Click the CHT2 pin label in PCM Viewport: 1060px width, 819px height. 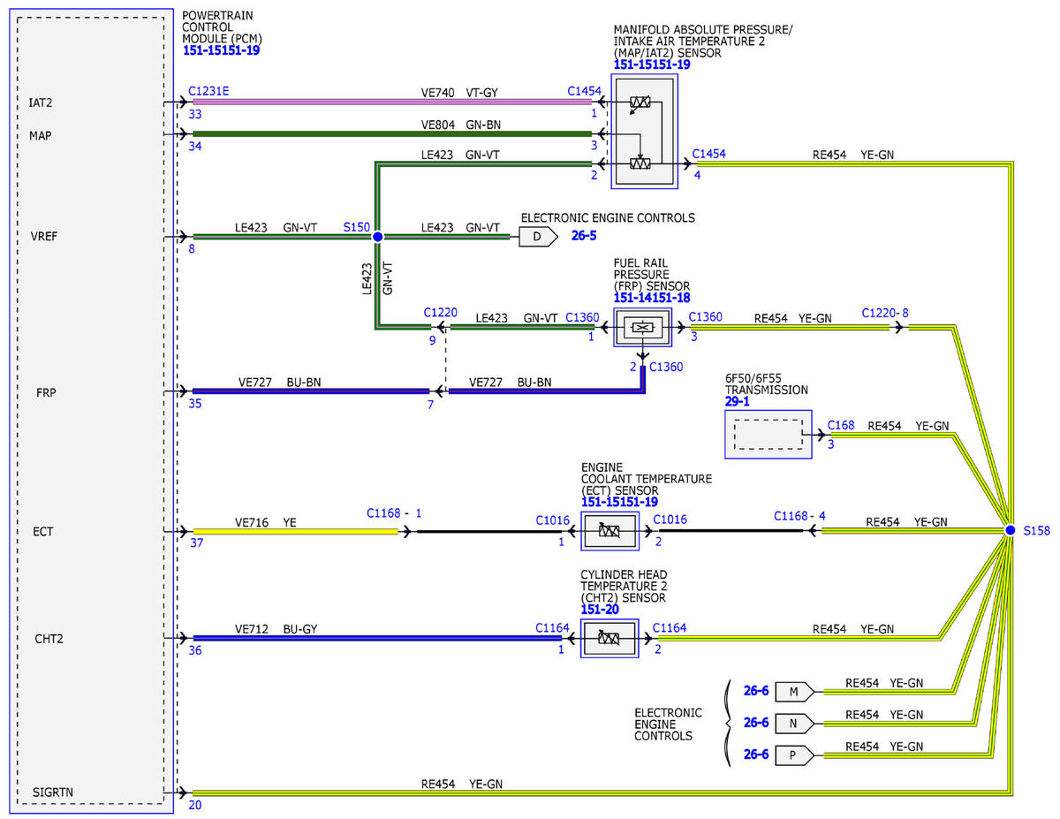(x=49, y=638)
